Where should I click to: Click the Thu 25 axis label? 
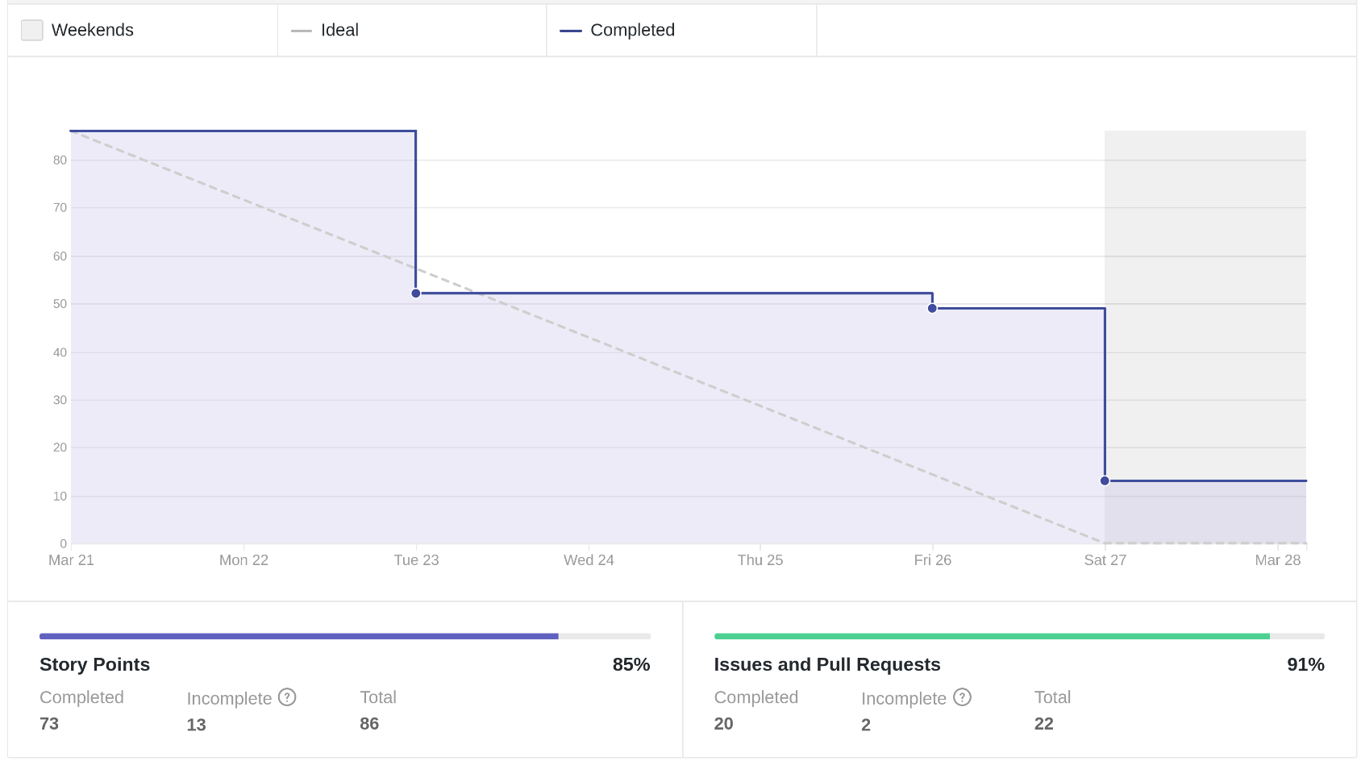point(760,560)
